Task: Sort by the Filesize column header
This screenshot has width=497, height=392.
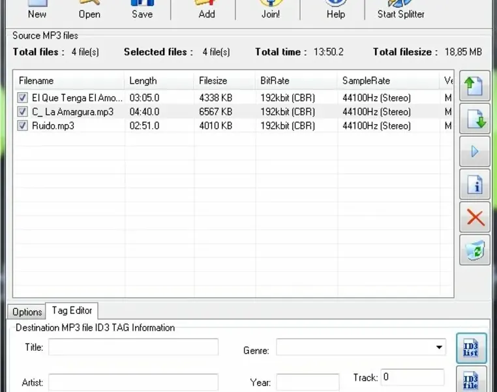Action: coord(224,80)
